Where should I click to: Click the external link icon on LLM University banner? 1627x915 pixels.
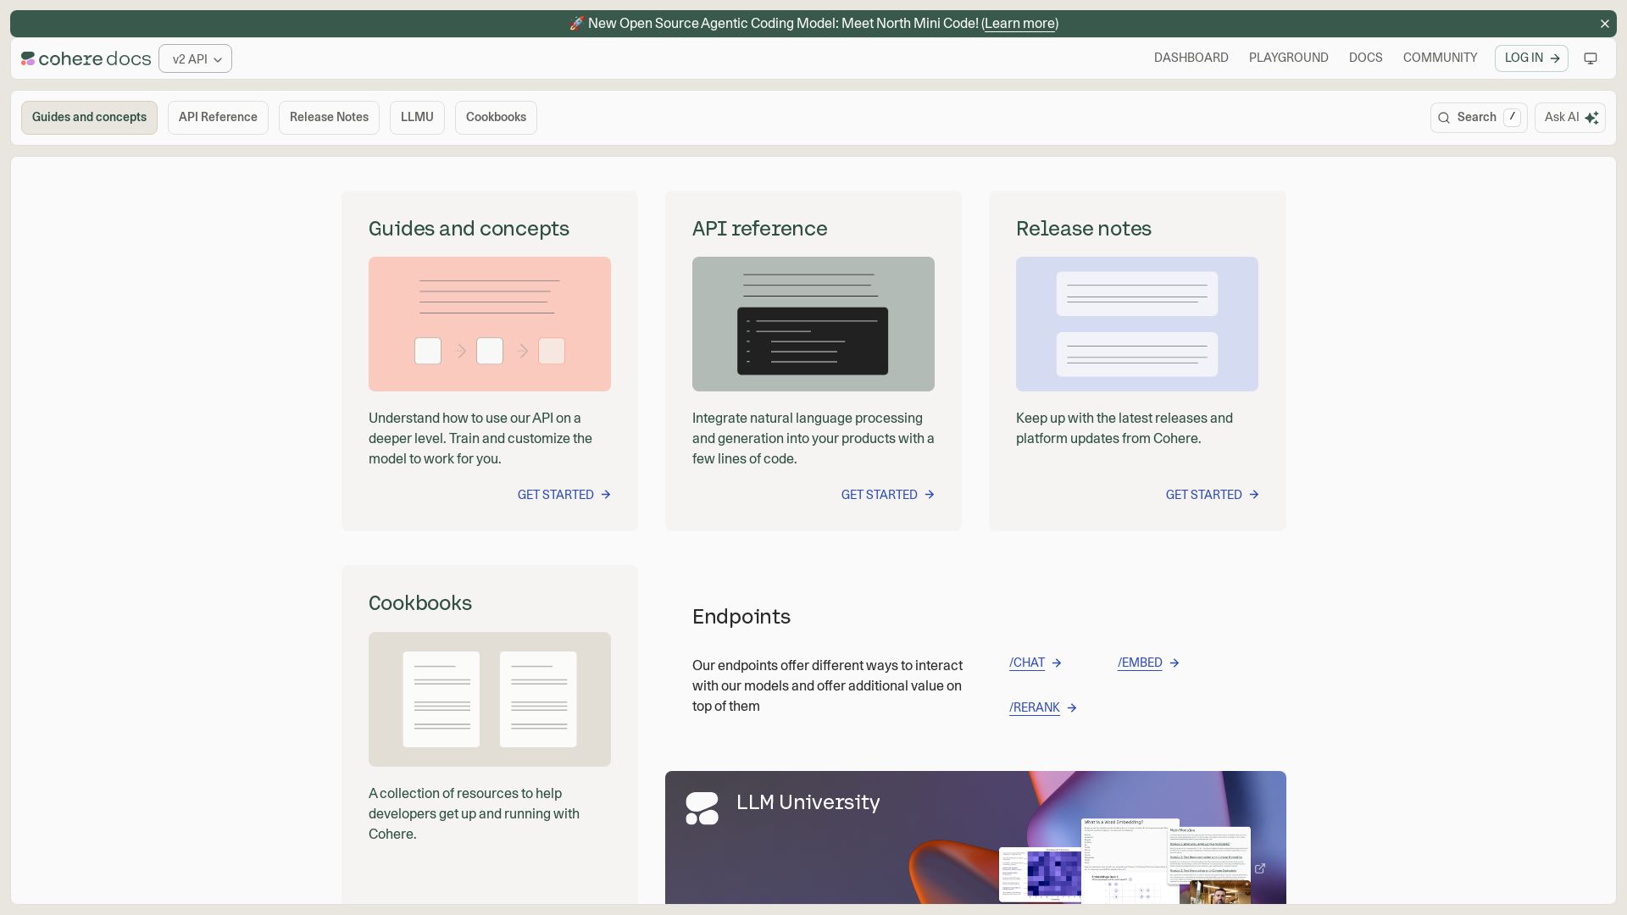coord(1260,868)
